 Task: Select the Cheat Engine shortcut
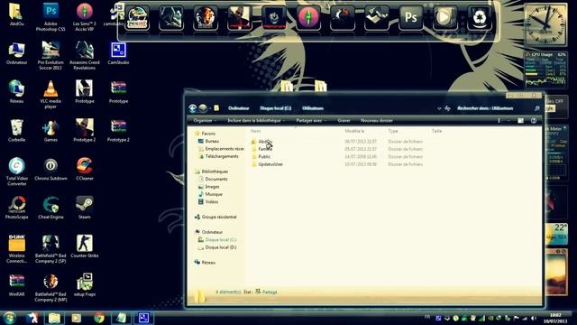tap(50, 208)
